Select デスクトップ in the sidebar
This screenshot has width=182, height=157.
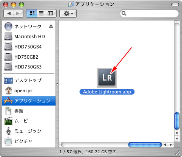29,80
